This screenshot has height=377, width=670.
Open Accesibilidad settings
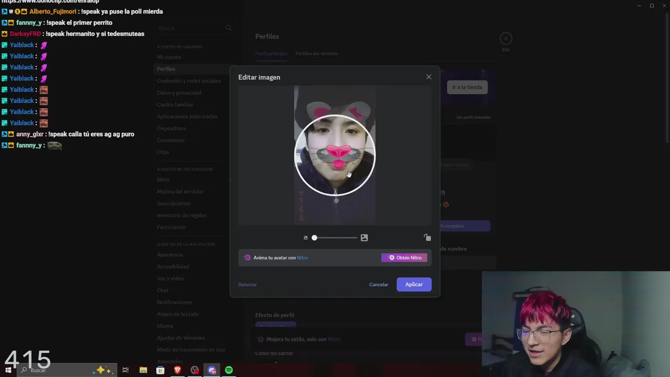pyautogui.click(x=173, y=267)
